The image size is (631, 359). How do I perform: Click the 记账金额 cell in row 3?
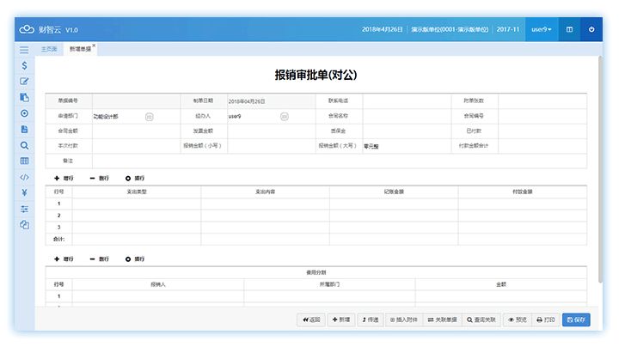(x=394, y=227)
